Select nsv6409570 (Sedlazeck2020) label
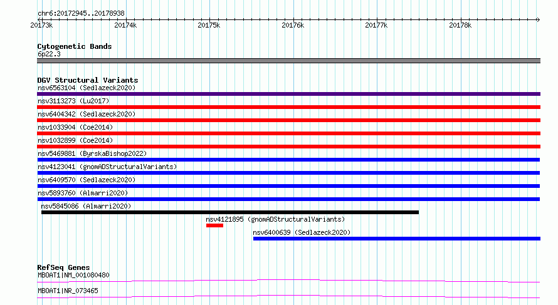 tap(87, 180)
